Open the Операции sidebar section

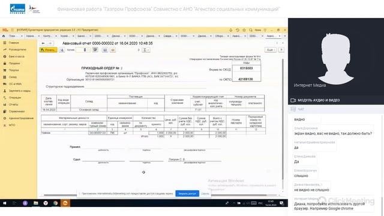point(15,98)
